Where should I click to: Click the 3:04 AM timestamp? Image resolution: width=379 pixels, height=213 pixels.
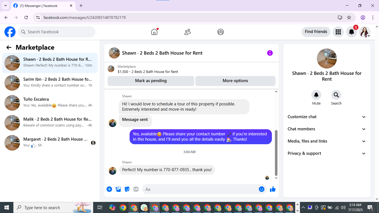189,152
